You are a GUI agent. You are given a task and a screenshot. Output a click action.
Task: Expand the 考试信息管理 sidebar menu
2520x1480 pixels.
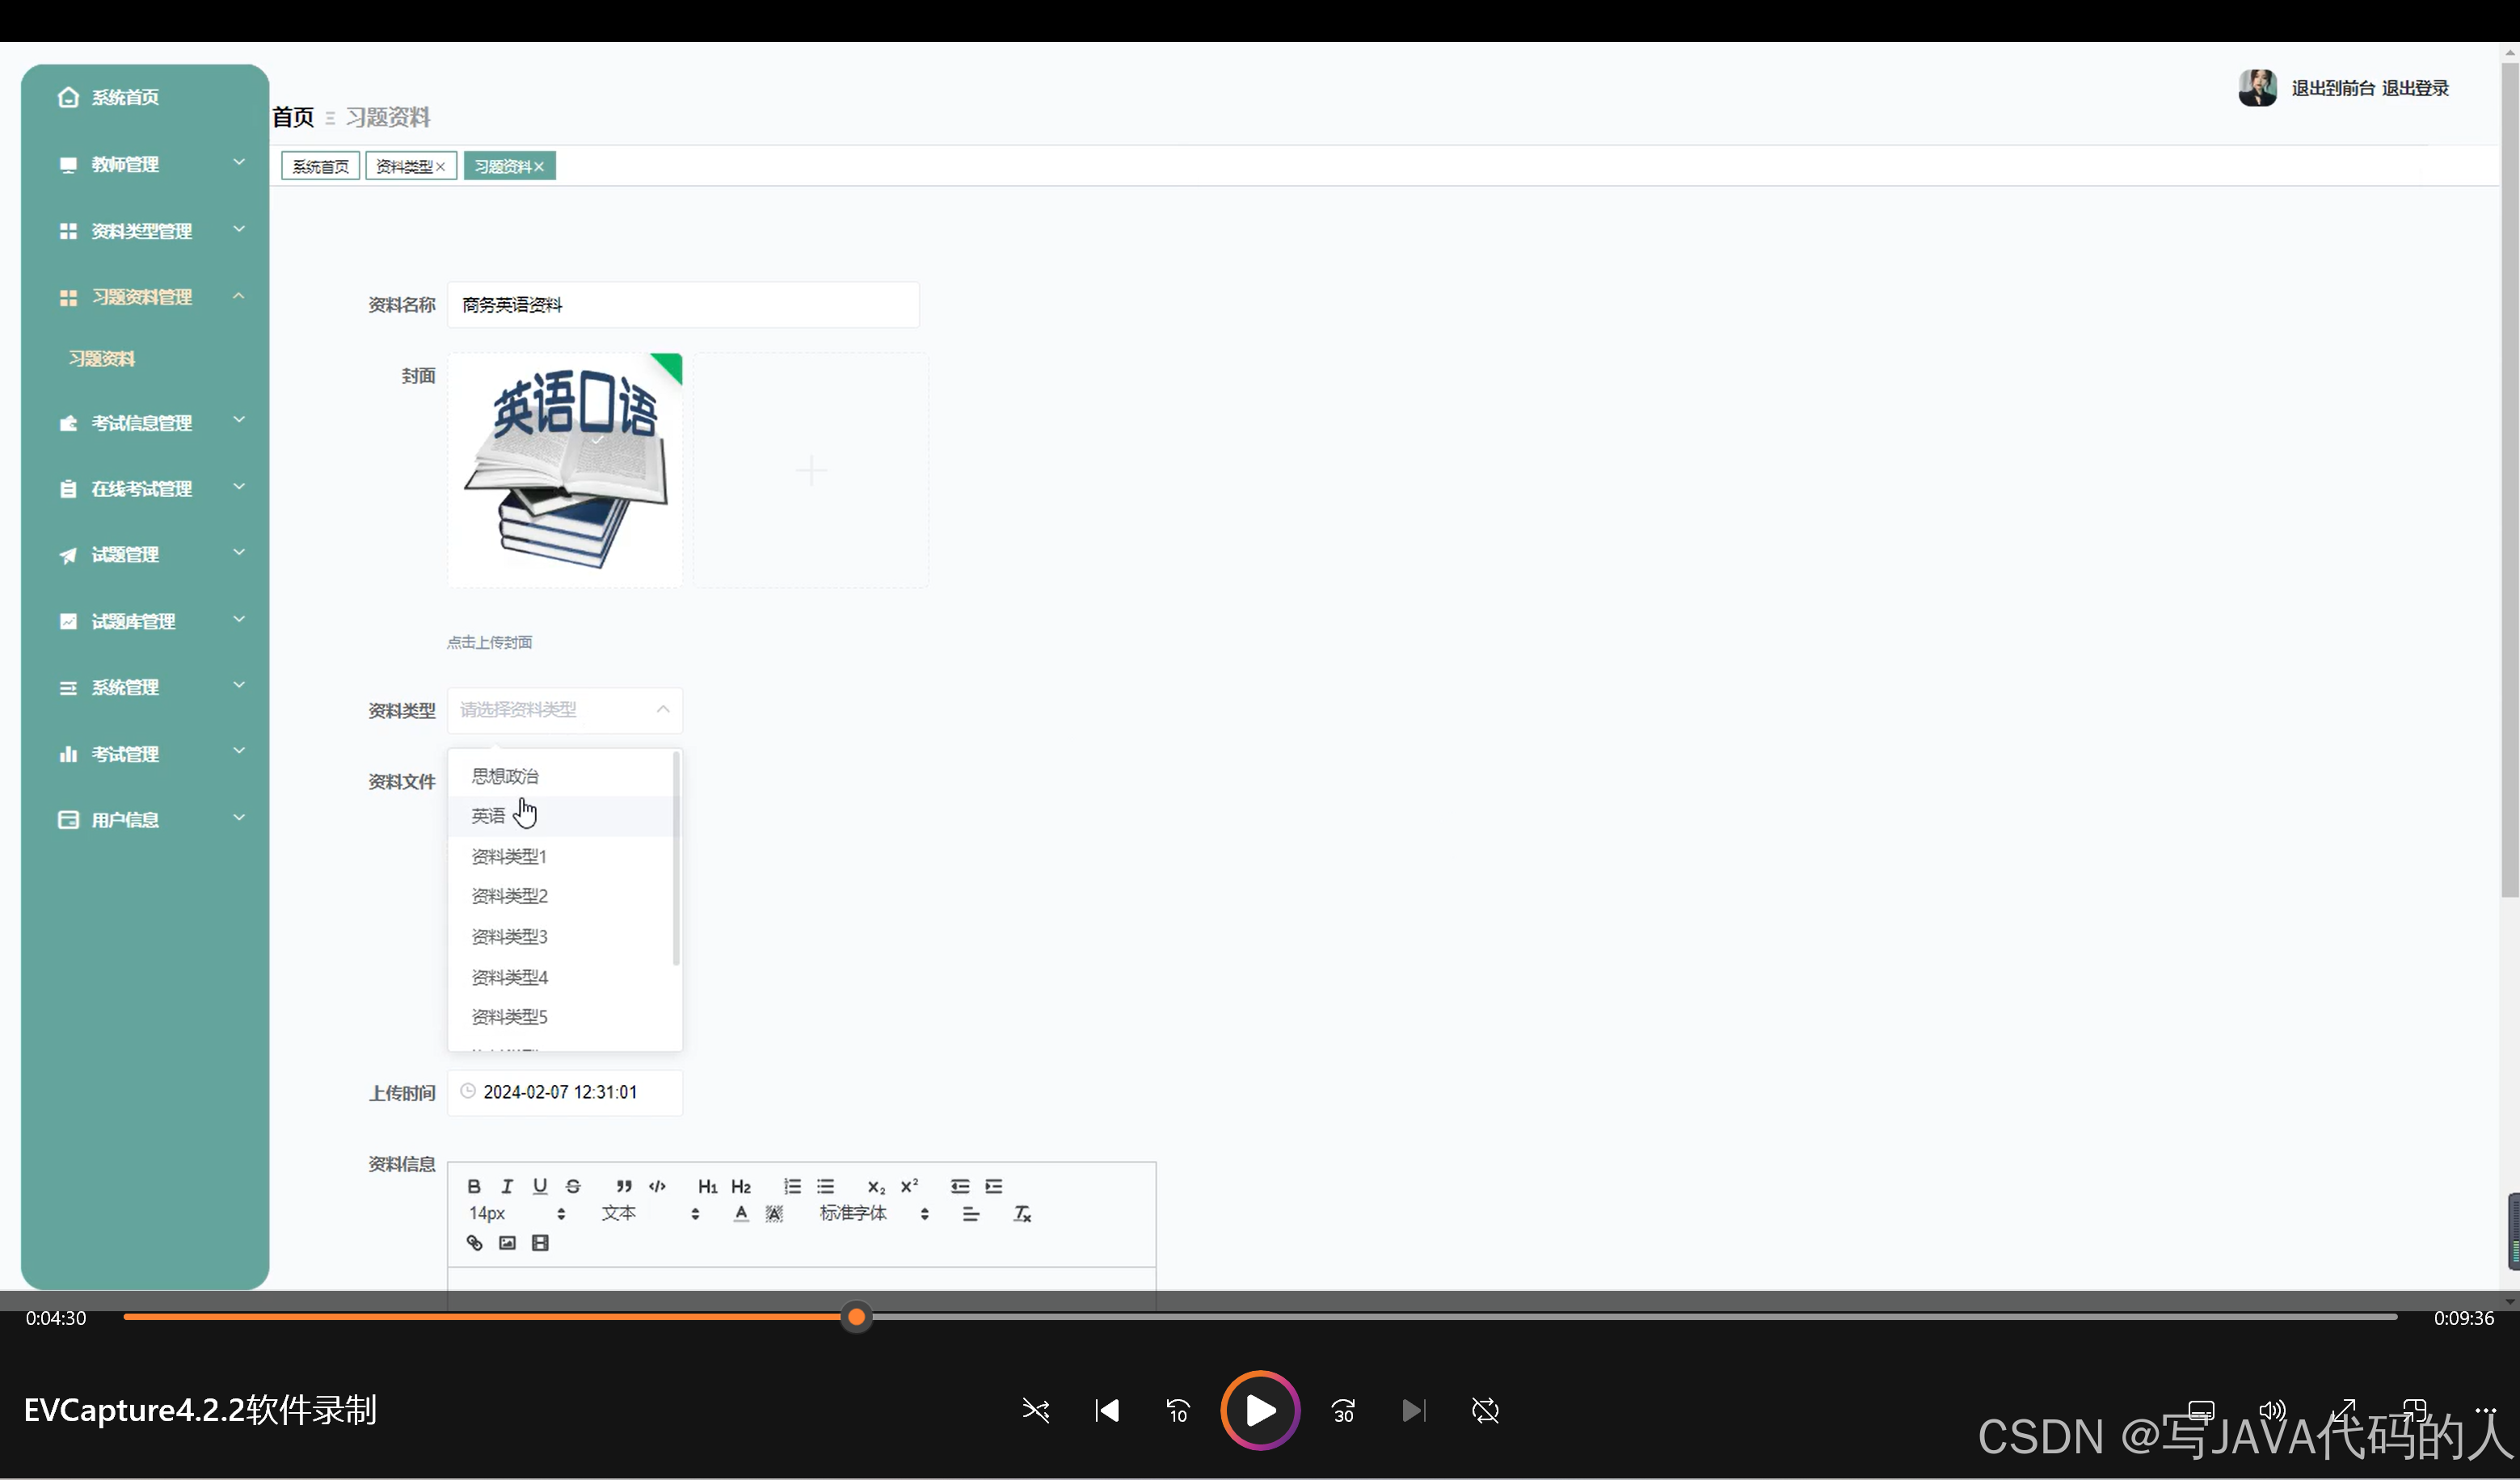point(145,423)
